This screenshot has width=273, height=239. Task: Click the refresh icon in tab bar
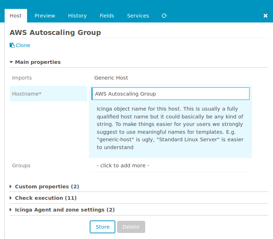tap(164, 16)
